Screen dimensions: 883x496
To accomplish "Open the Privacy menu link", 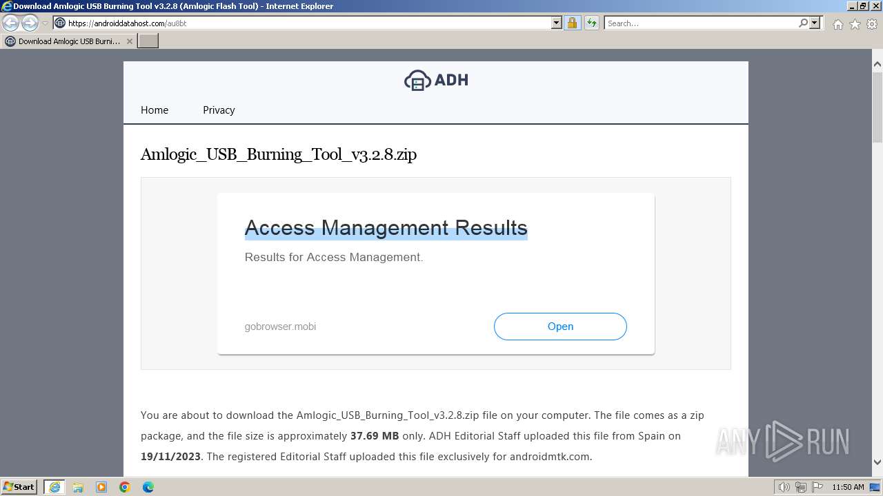I will tap(219, 110).
